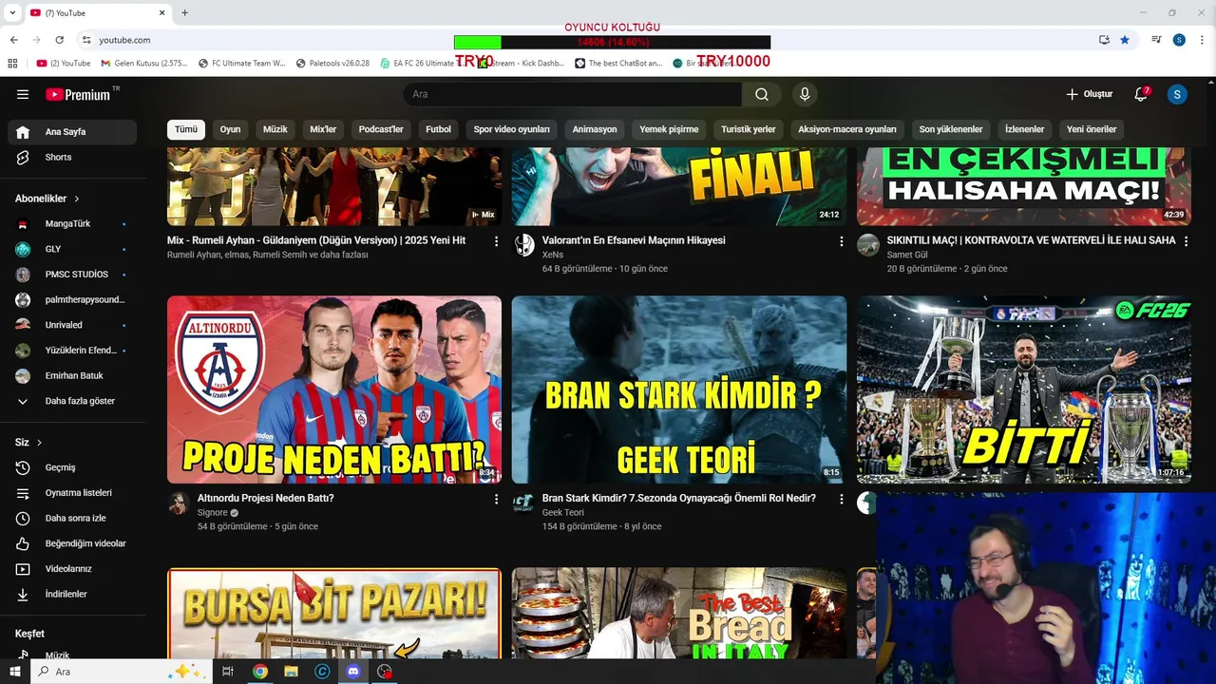Open Oynatma listeleri in the sidebar
The width and height of the screenshot is (1216, 684).
72,493
